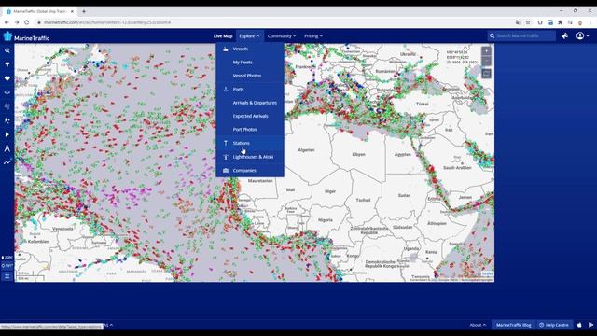Click the play voyage icon in sidebar

coord(7,134)
